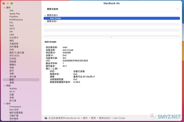
Task: Click the speed value 最高可达 40 Gb/秒 x1
Action: coord(84,77)
